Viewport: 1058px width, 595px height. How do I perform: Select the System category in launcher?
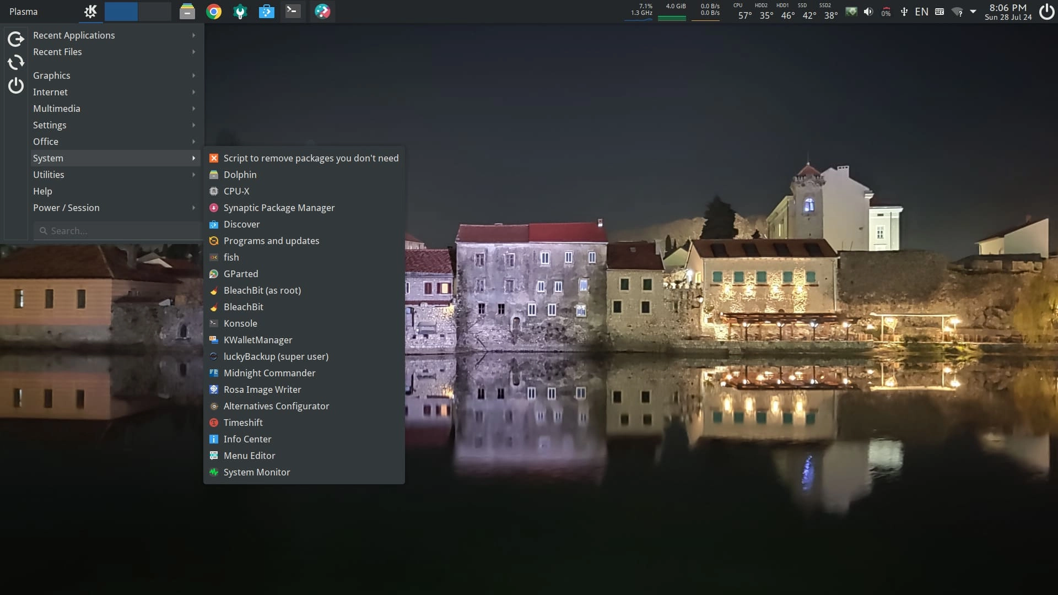point(115,158)
